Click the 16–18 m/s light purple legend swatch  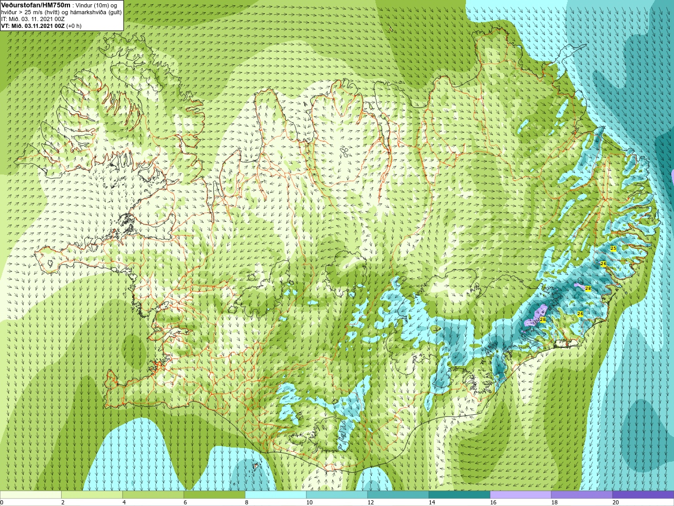click(x=520, y=495)
